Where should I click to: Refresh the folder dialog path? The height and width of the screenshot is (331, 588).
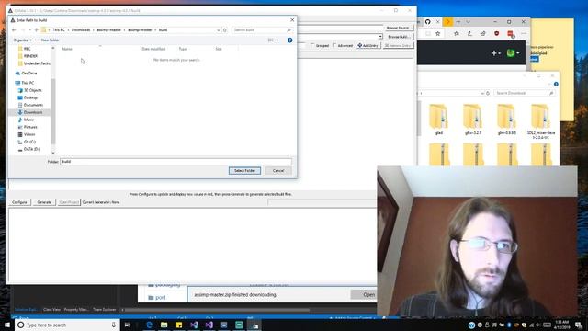[224, 30]
